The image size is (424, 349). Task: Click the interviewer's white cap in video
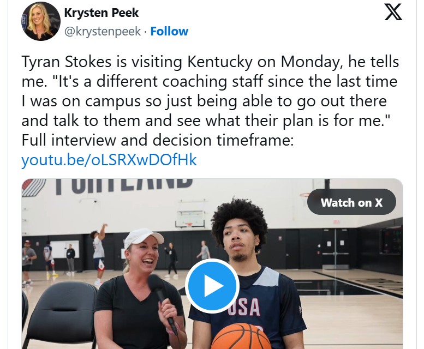pos(142,238)
